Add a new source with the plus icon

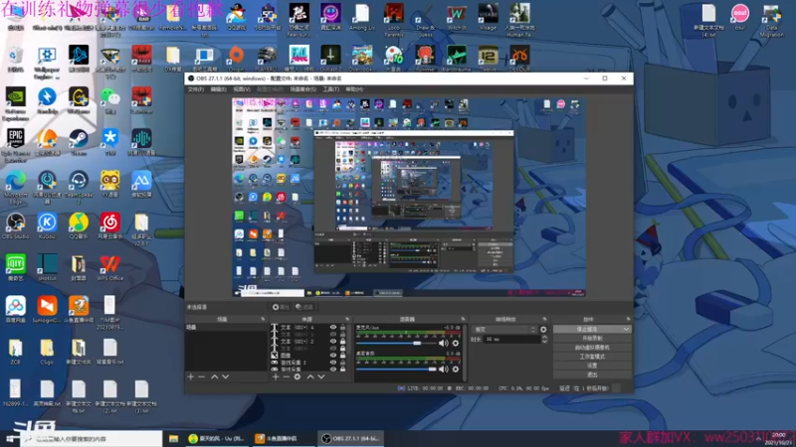(276, 377)
